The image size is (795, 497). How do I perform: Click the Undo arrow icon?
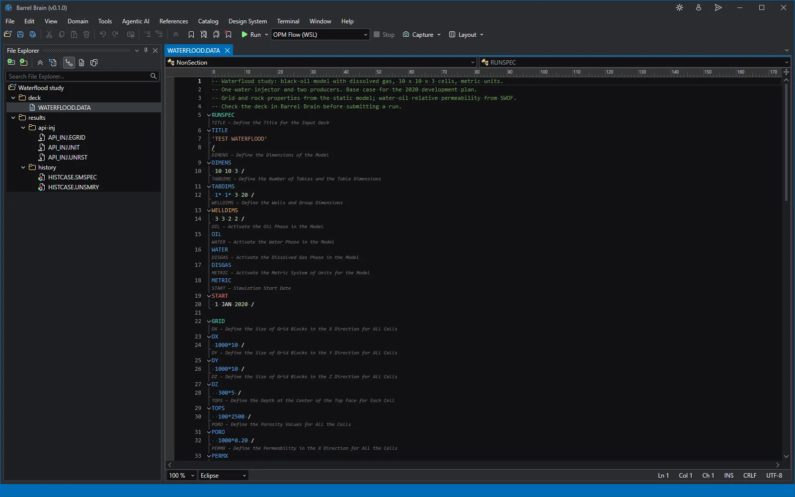tap(103, 34)
